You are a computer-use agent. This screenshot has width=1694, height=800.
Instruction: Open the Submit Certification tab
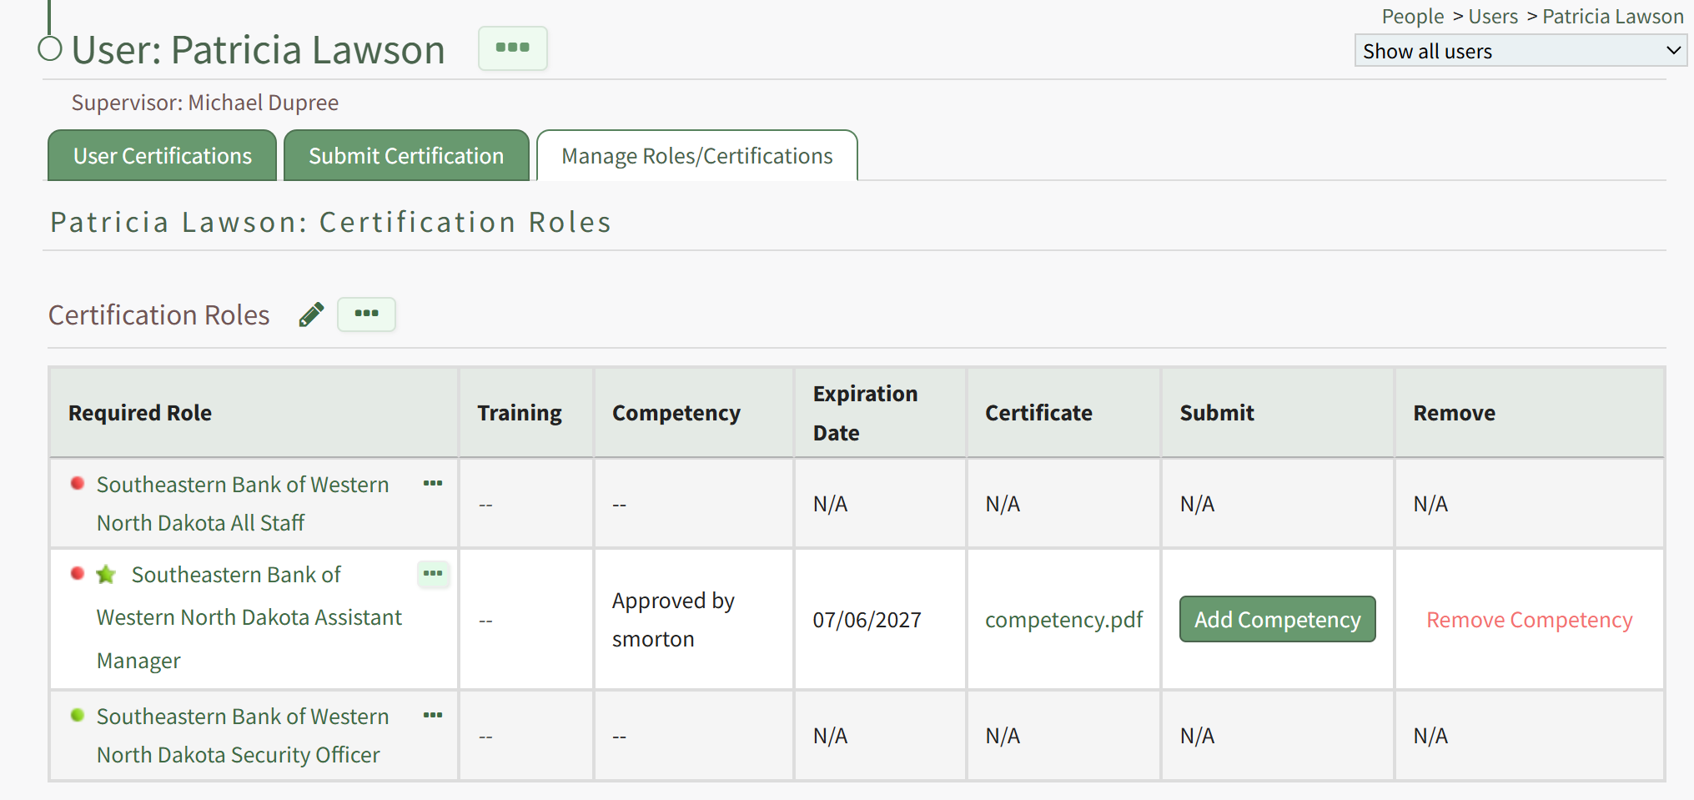coord(406,156)
